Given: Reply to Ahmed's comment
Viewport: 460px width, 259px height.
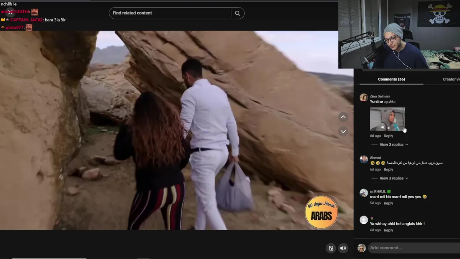Looking at the screenshot, I should [x=388, y=169].
